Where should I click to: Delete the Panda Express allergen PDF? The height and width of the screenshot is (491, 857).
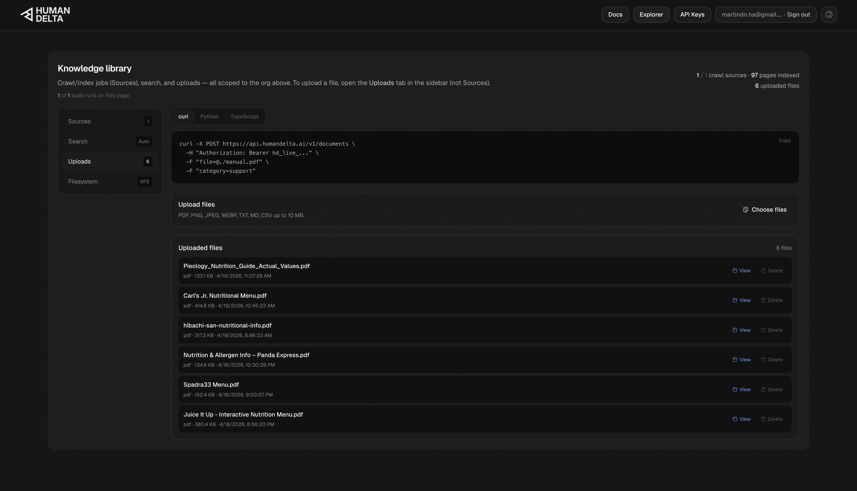(772, 360)
